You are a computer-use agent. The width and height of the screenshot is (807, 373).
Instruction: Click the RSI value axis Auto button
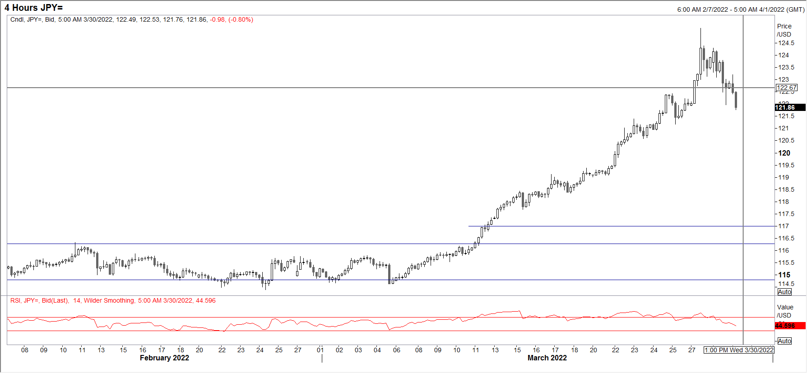click(x=784, y=341)
